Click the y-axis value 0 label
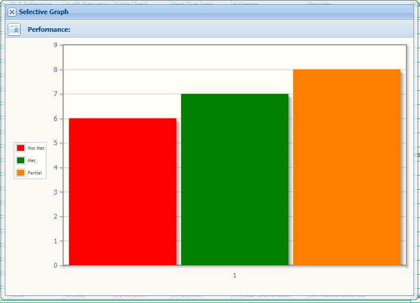 pos(55,265)
